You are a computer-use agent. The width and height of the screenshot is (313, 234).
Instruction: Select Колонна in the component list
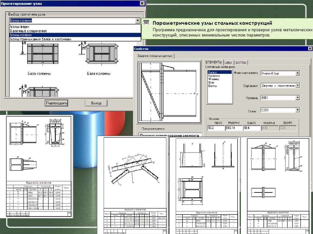214,76
